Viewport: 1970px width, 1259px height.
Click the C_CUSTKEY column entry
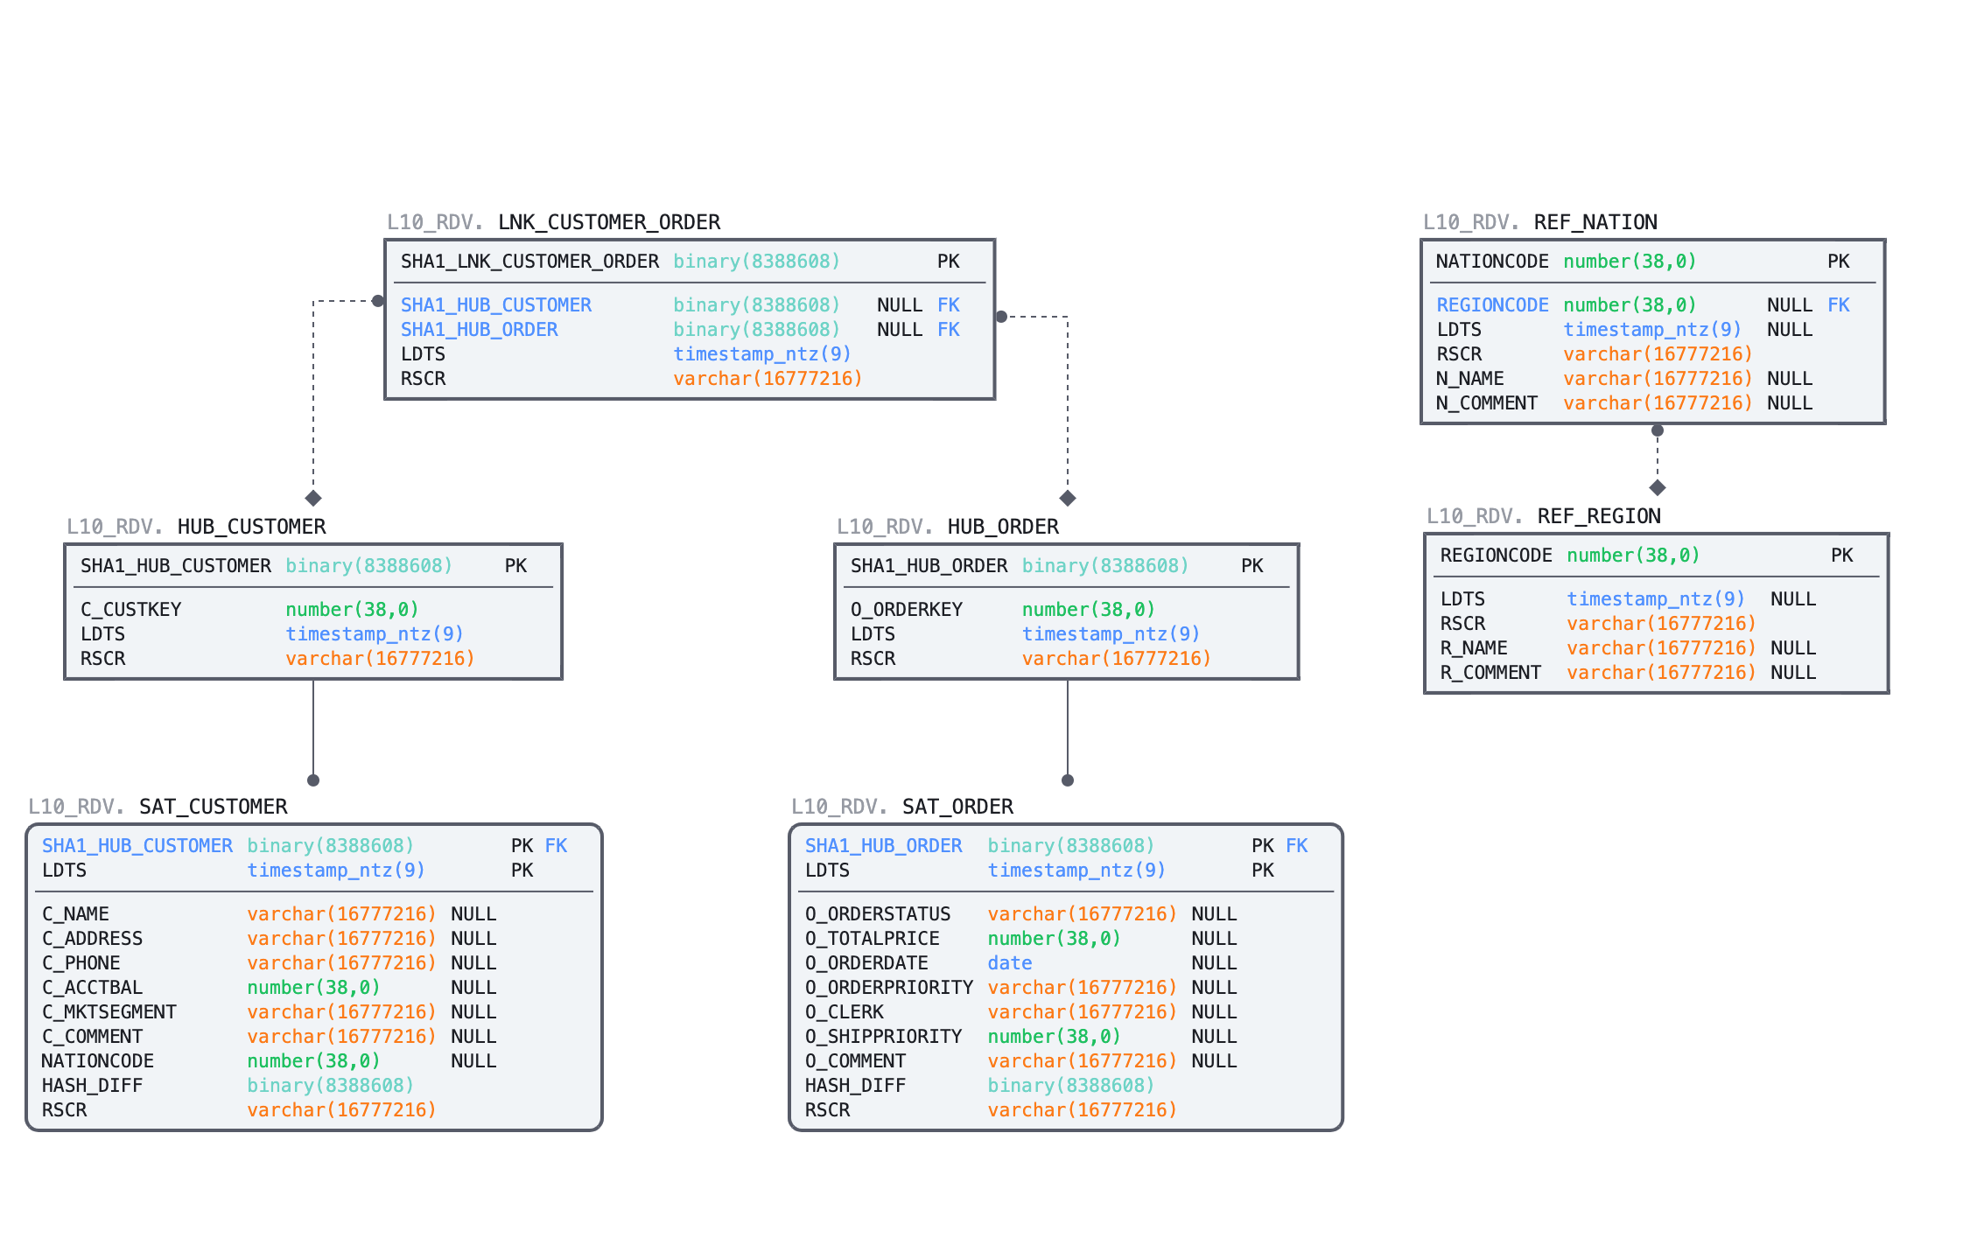click(x=131, y=609)
